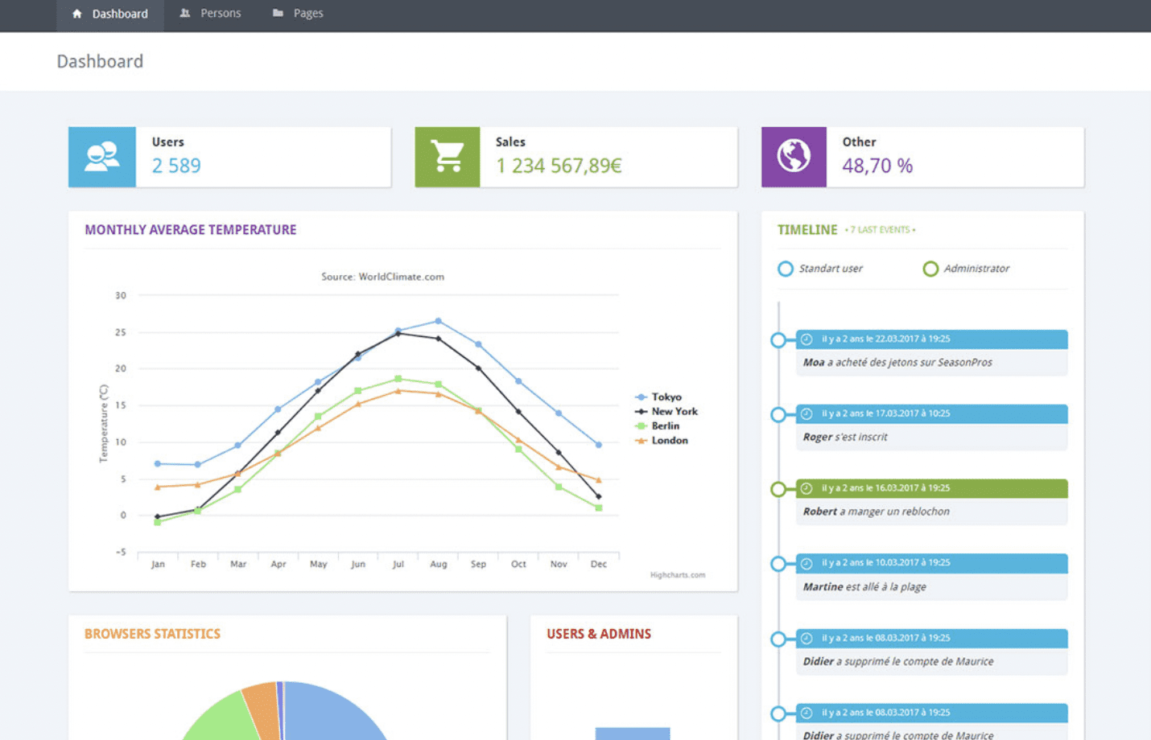Hide the London series via the legend
Image resolution: width=1151 pixels, height=740 pixels.
(668, 440)
